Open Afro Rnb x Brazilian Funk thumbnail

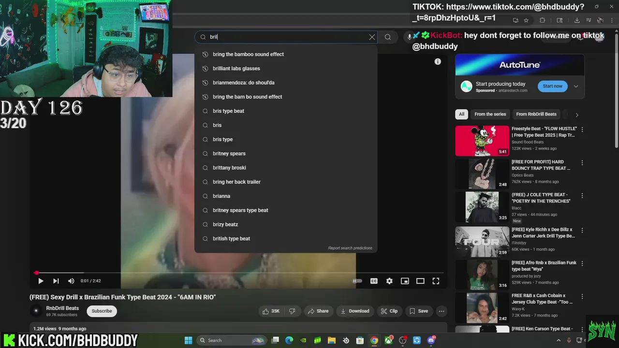pos(482,275)
